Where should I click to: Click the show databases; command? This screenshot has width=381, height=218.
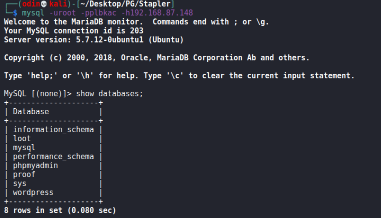pyautogui.click(x=109, y=94)
